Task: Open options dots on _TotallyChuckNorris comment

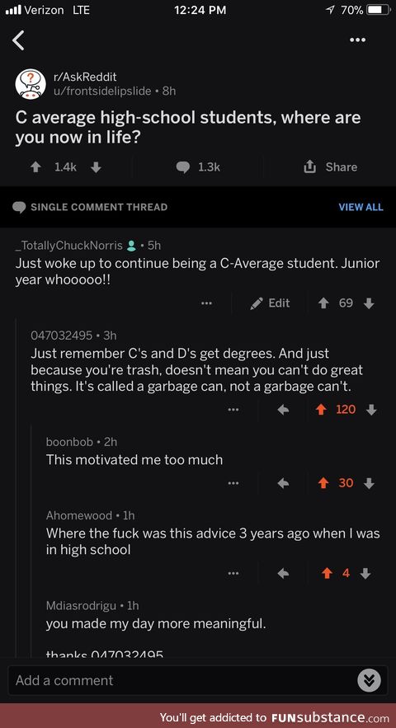Action: coord(206,303)
